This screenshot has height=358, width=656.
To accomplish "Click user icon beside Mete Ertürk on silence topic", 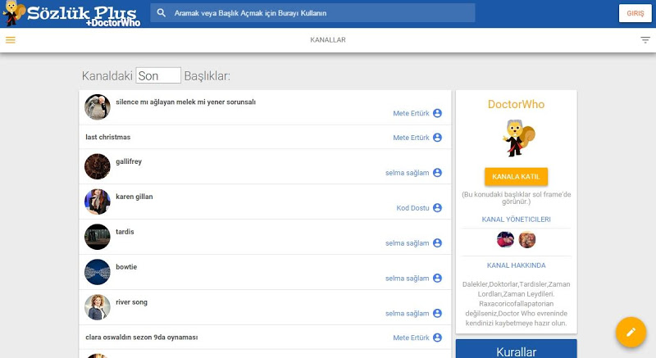I will coord(437,113).
